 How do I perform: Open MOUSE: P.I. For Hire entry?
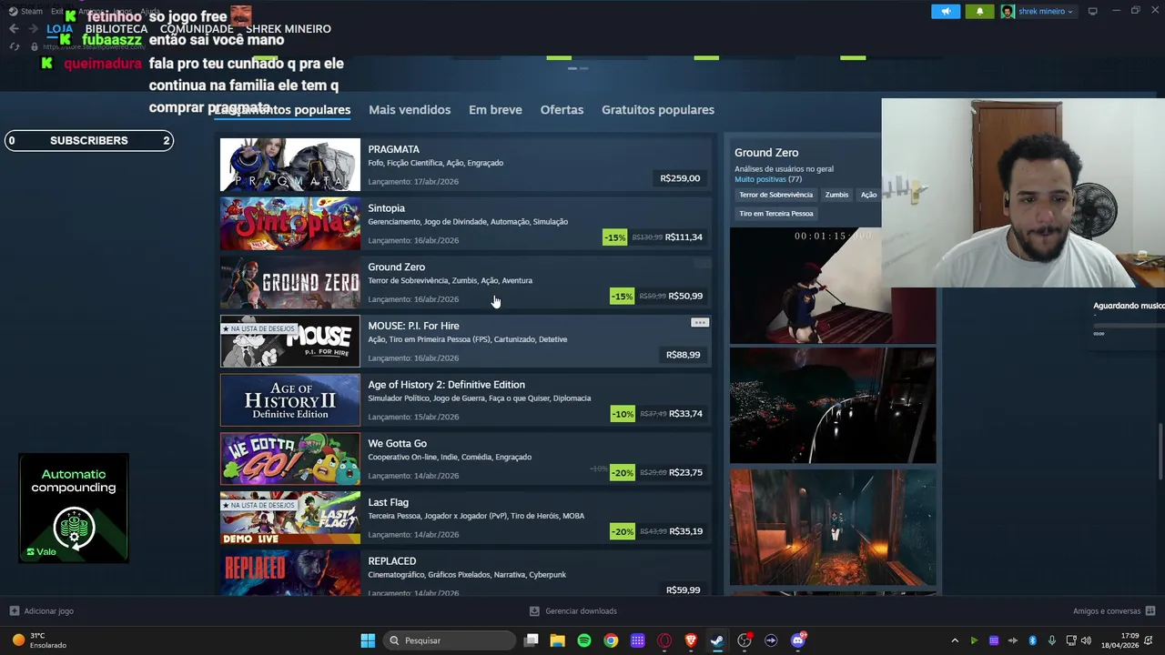(465, 341)
